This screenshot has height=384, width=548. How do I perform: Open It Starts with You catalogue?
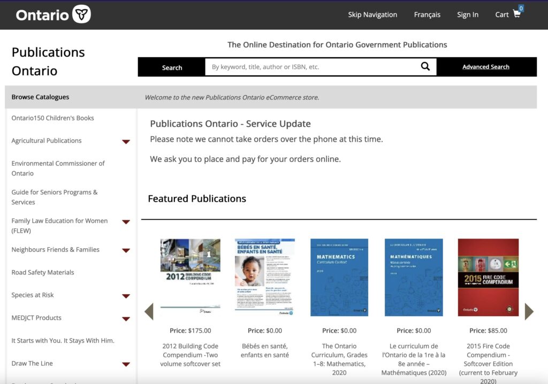coord(63,340)
